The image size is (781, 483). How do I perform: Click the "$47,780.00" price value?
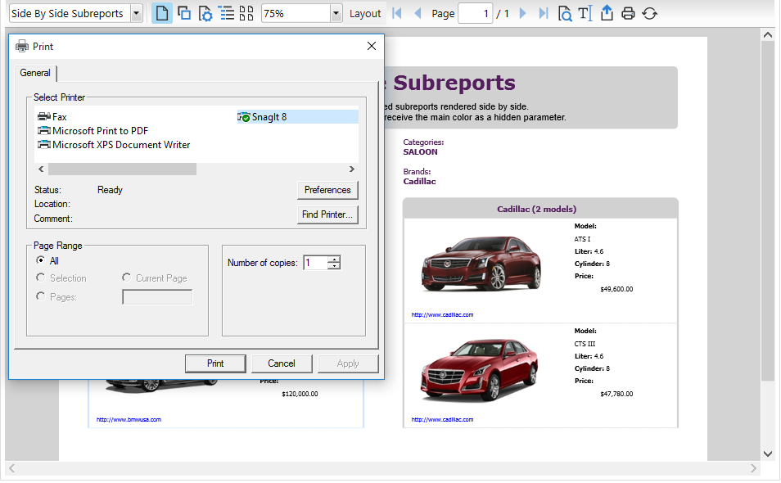pyautogui.click(x=616, y=394)
